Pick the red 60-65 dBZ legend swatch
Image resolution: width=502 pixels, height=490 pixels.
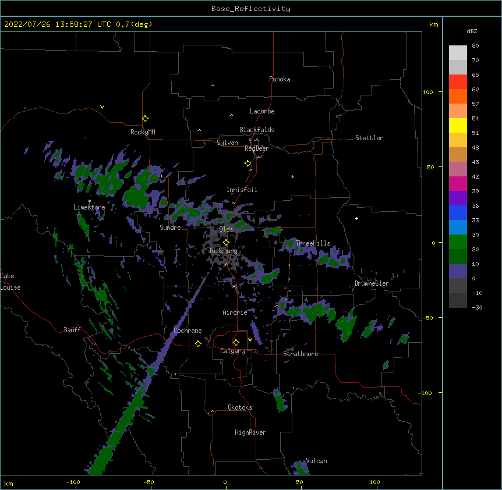point(458,81)
